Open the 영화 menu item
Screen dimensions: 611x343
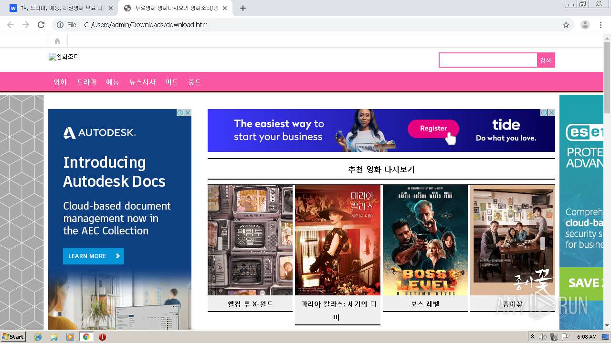click(60, 82)
